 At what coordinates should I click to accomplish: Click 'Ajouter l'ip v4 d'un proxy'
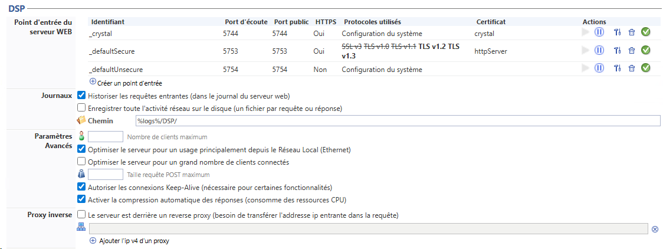point(130,241)
